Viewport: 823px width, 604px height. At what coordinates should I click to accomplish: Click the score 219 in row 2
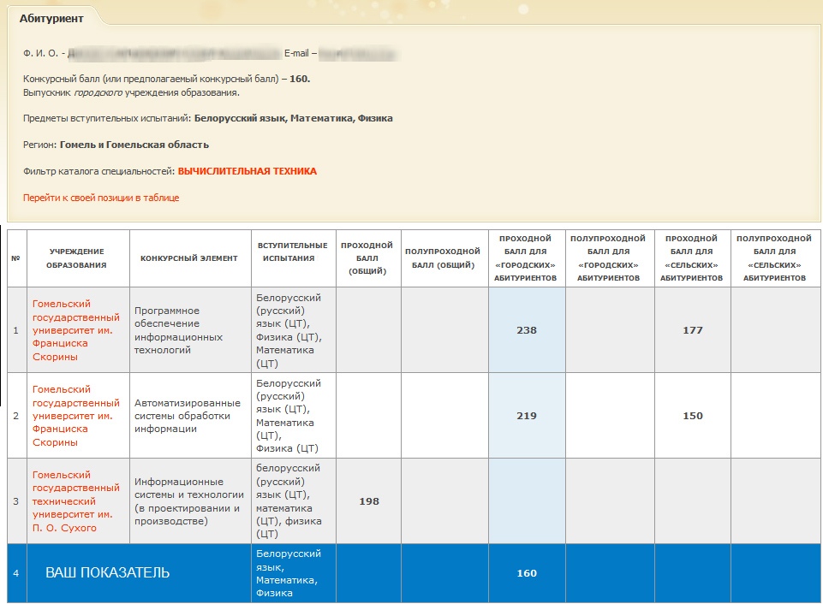click(x=527, y=415)
